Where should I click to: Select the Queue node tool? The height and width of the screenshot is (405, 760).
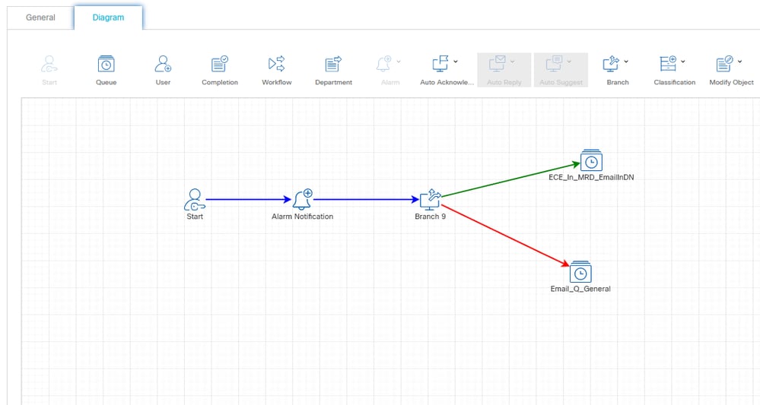[x=107, y=64]
